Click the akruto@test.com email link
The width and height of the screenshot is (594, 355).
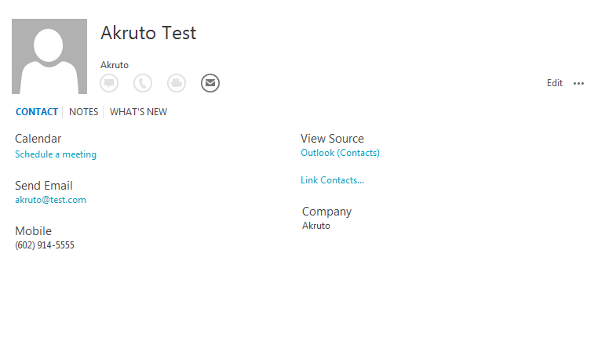(x=51, y=200)
